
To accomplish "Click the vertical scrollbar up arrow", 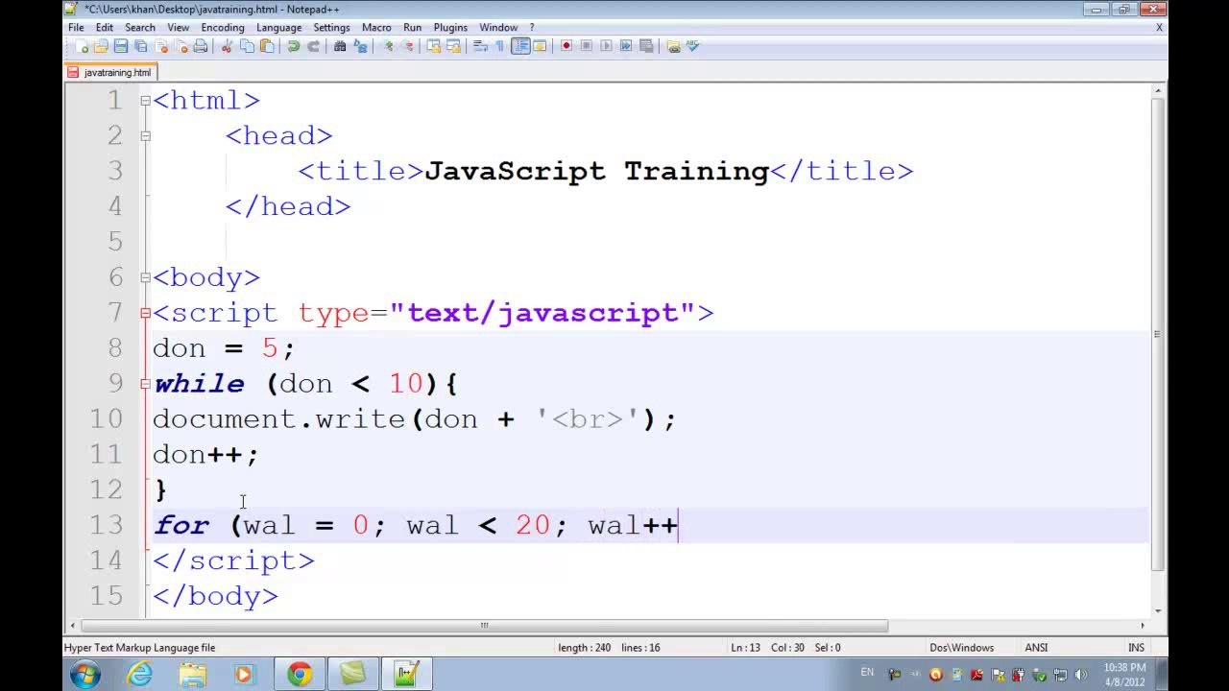I will [1158, 91].
